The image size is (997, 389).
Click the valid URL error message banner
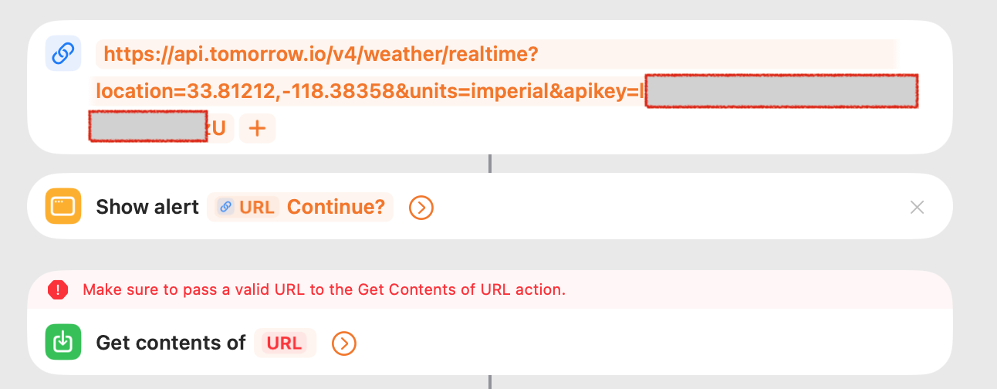(x=490, y=289)
